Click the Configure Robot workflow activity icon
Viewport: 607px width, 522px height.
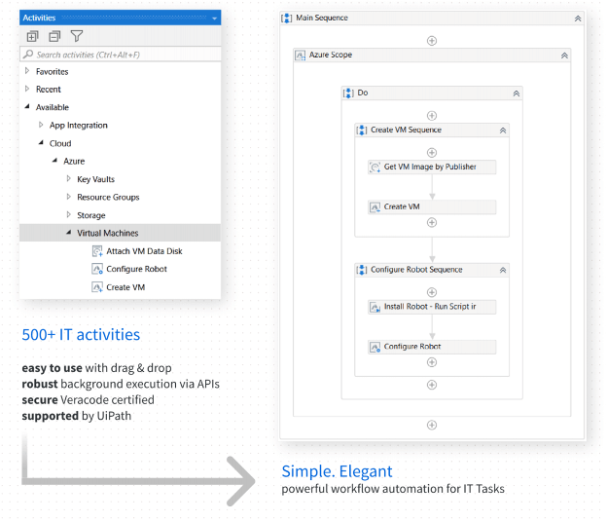pyautogui.click(x=375, y=348)
